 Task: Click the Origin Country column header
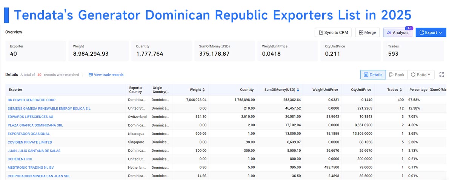pyautogui.click(x=161, y=90)
